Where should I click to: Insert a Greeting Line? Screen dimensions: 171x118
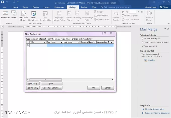(x=77, y=16)
